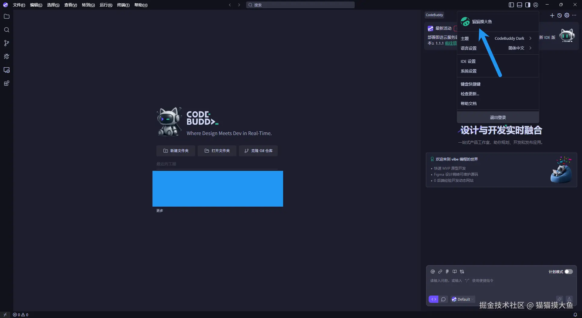The width and height of the screenshot is (582, 318).
Task: Open the 终端(T) menu
Action: click(x=123, y=5)
